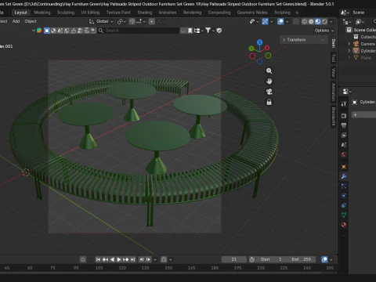
Task: Open the Geometry Nodes workspace tab
Action: click(x=252, y=13)
